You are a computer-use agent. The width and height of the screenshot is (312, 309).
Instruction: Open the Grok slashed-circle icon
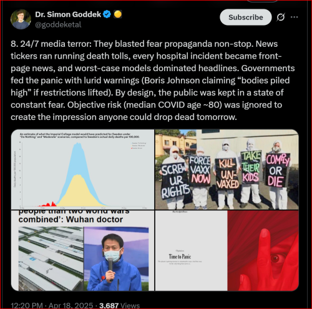click(281, 17)
